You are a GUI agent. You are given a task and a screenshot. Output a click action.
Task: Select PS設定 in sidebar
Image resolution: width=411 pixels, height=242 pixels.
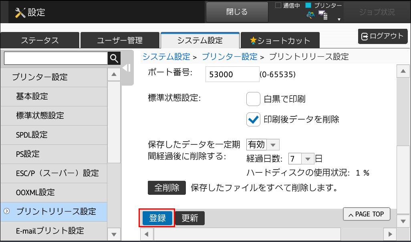pyautogui.click(x=54, y=154)
